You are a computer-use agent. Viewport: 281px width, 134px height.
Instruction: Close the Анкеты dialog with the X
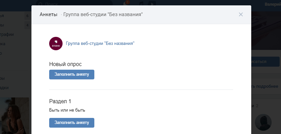point(241,14)
